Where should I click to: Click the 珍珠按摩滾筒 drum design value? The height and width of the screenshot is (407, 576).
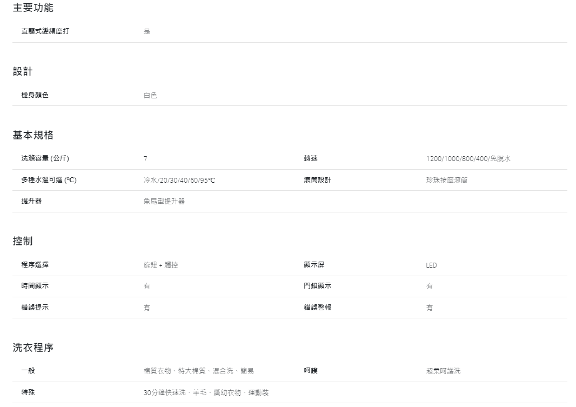click(447, 180)
